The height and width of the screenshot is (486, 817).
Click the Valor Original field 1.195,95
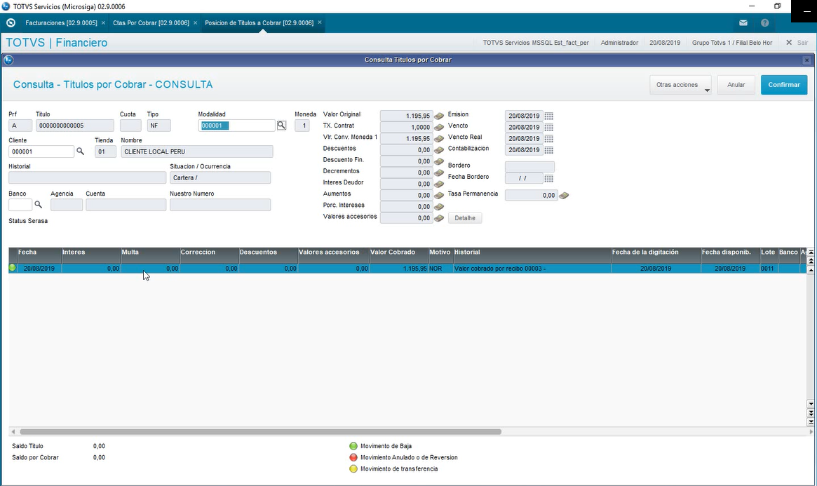(x=407, y=116)
